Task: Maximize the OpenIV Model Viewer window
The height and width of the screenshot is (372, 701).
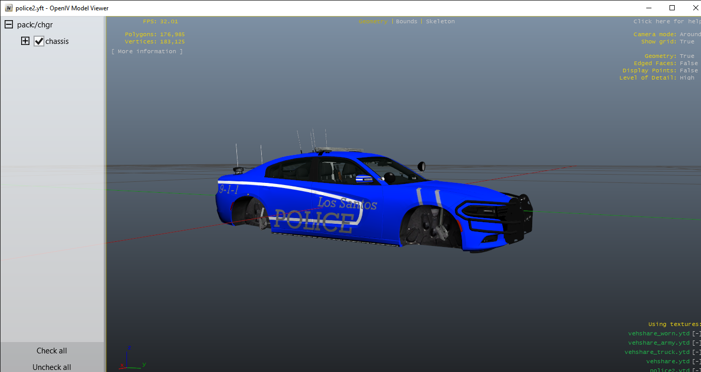Action: pos(672,8)
